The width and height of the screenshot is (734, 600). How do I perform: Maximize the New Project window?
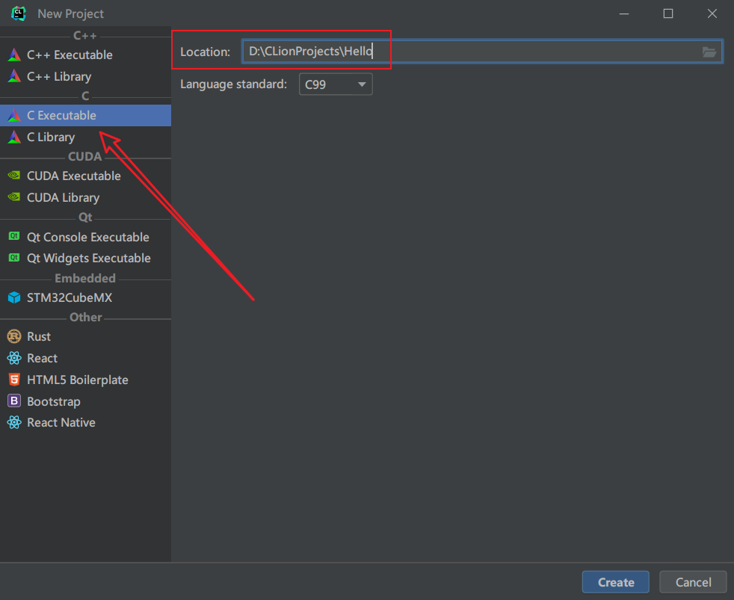coord(668,13)
